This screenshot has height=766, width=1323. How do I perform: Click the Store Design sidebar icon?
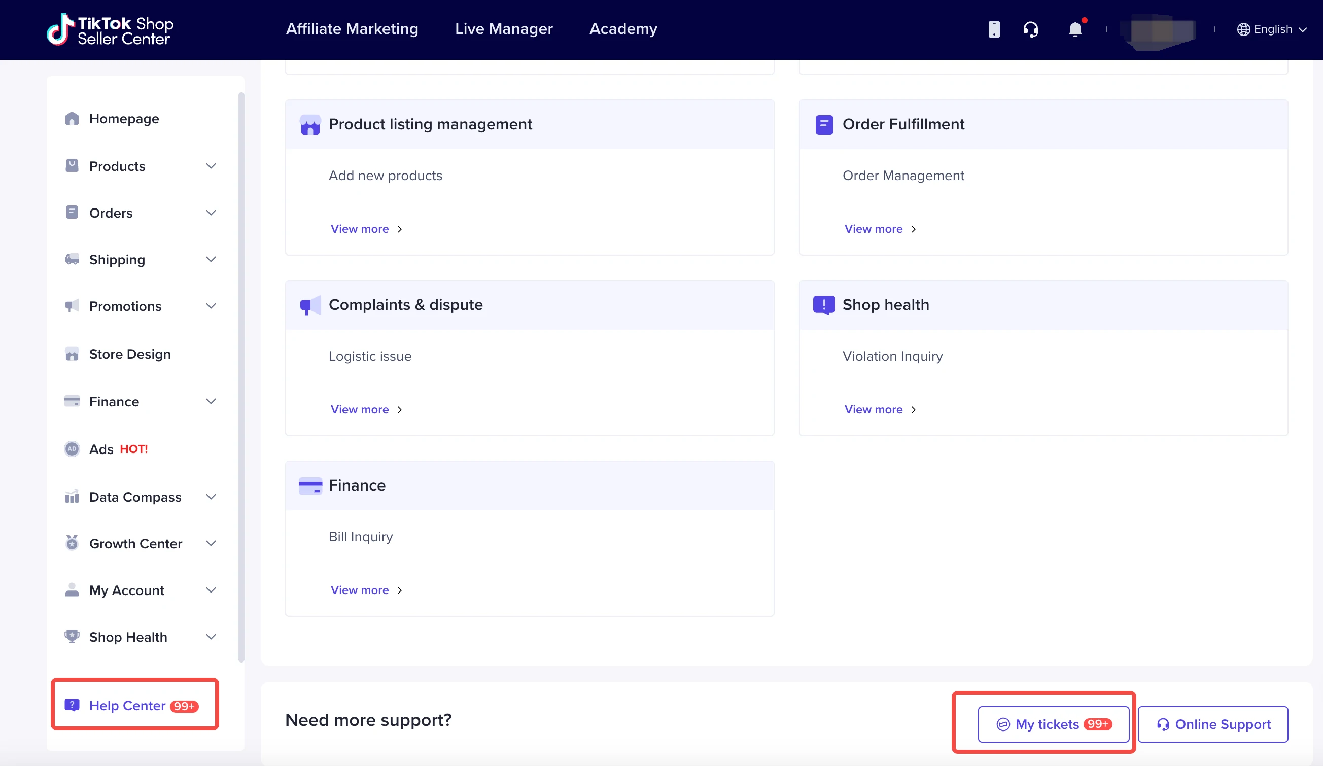pos(72,354)
